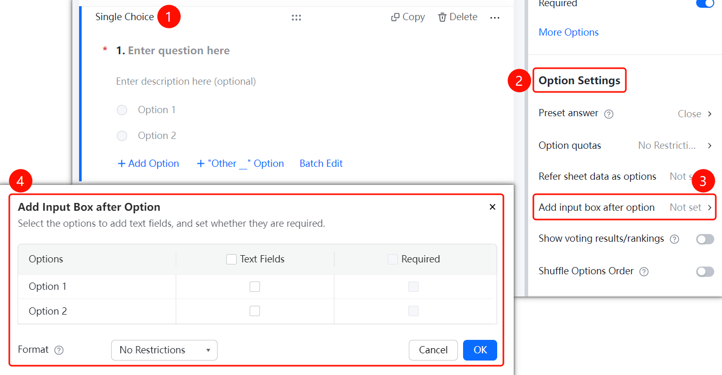Click help icon beside Show voting results/rankings
Viewport: 722px width, 375px height.
[x=674, y=239]
